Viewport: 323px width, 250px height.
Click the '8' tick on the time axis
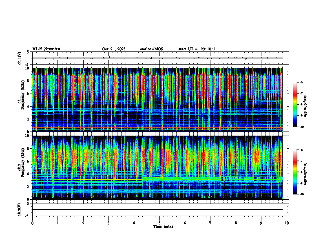pos(236,223)
